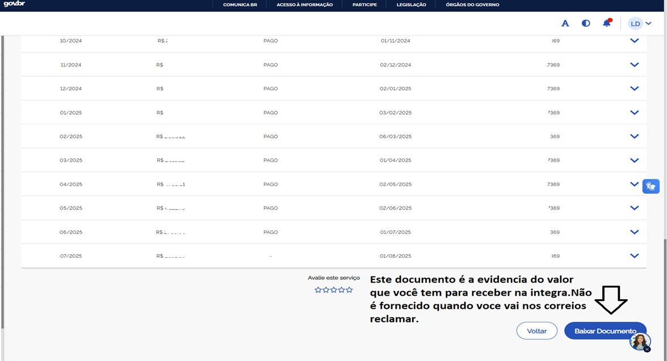Open the VLibras sign language widget
The width and height of the screenshot is (667, 361).
tap(651, 186)
